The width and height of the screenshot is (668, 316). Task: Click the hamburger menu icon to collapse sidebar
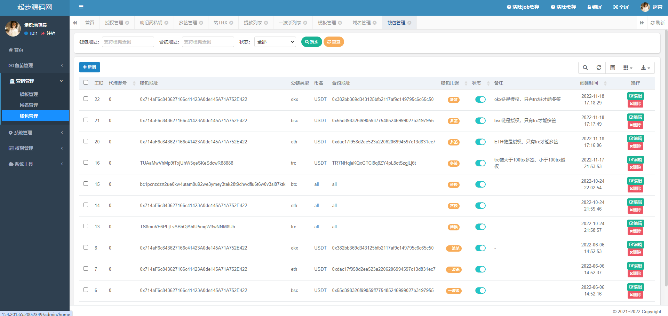coord(81,7)
